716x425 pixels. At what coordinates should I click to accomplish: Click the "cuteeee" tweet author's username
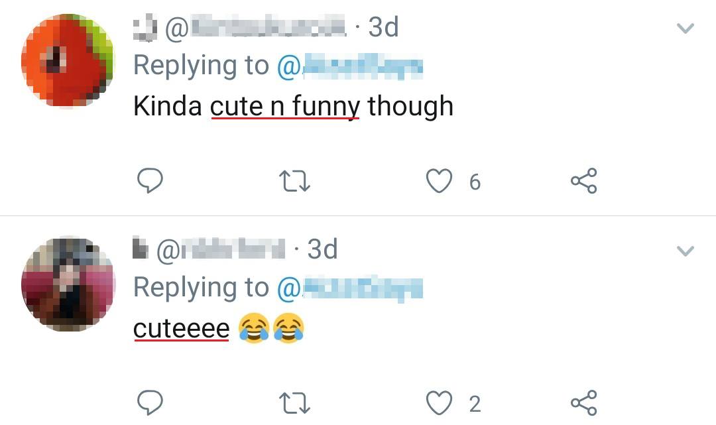pyautogui.click(x=221, y=250)
